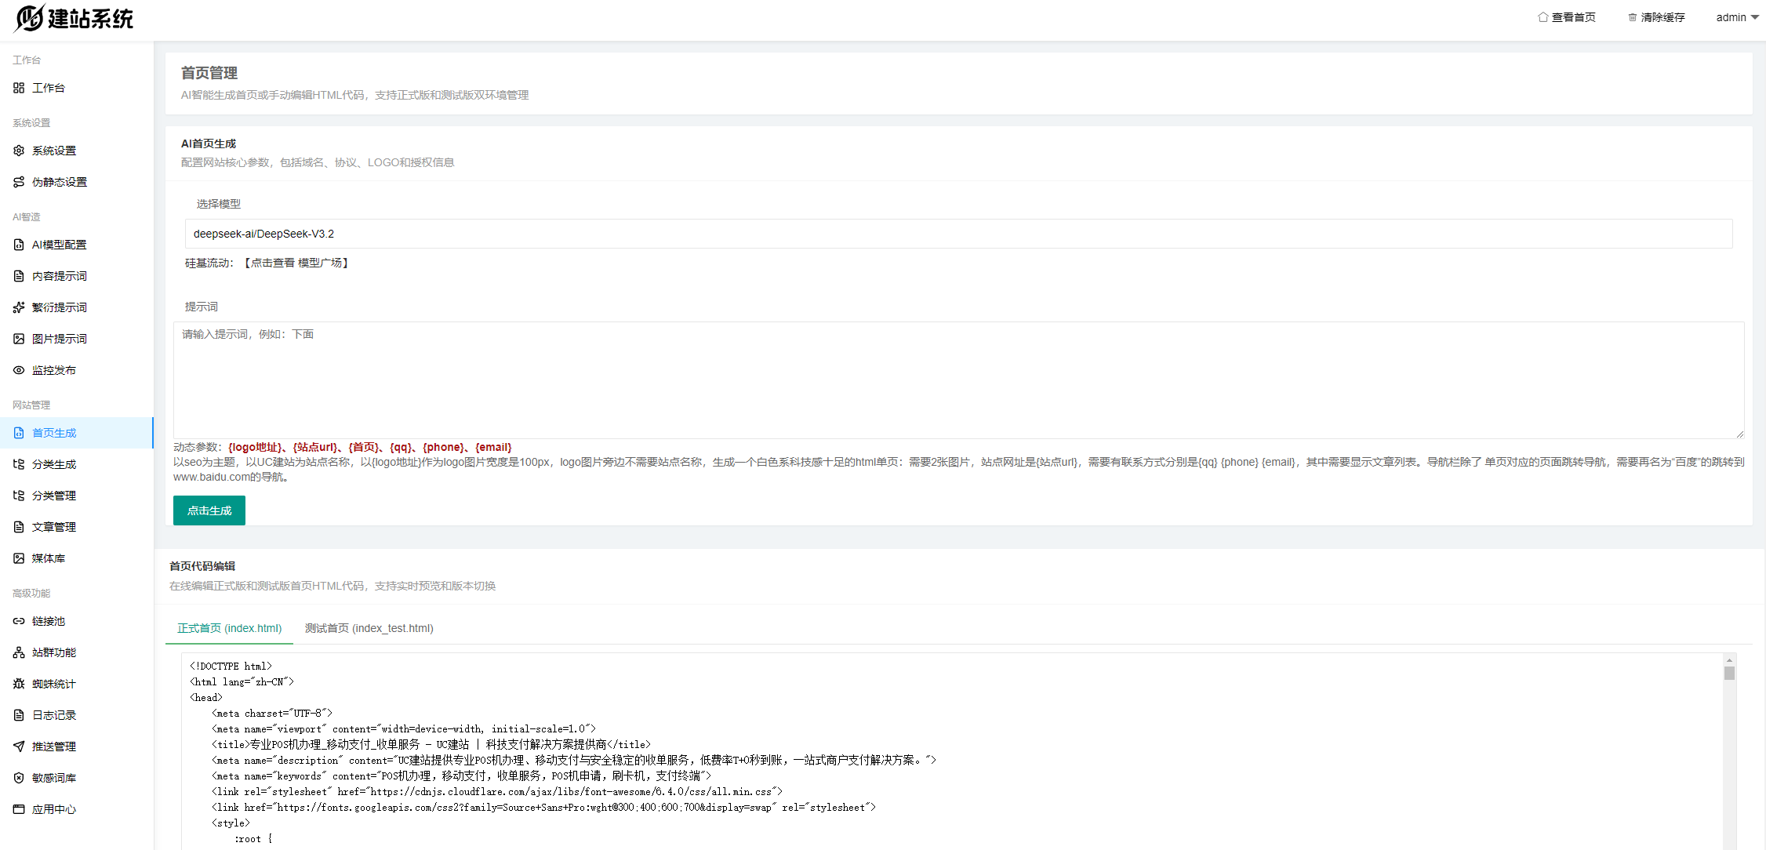Click the 站群功能 network icon
1766x850 pixels.
(x=19, y=652)
